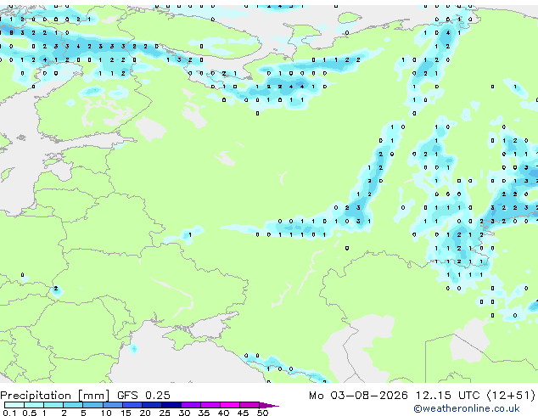Click the 15–20 mm legend color box
This screenshot has height=416, width=538.
[132, 405]
